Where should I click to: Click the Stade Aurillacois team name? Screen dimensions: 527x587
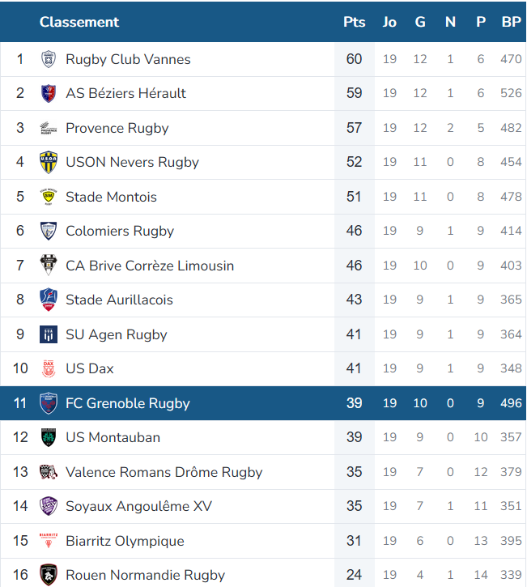point(119,300)
